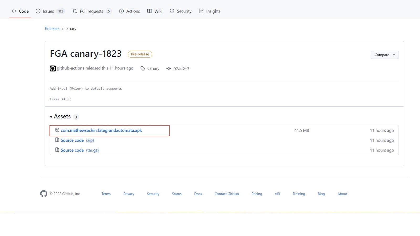Open the Privacy footer link
This screenshot has height=236, width=420.
click(x=129, y=194)
